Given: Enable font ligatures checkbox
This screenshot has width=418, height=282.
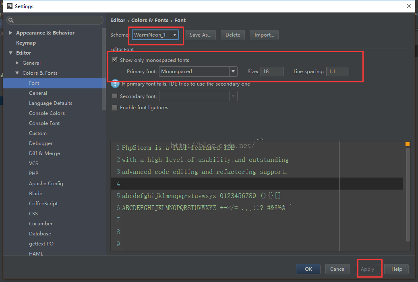Looking at the screenshot, I should tap(115, 108).
